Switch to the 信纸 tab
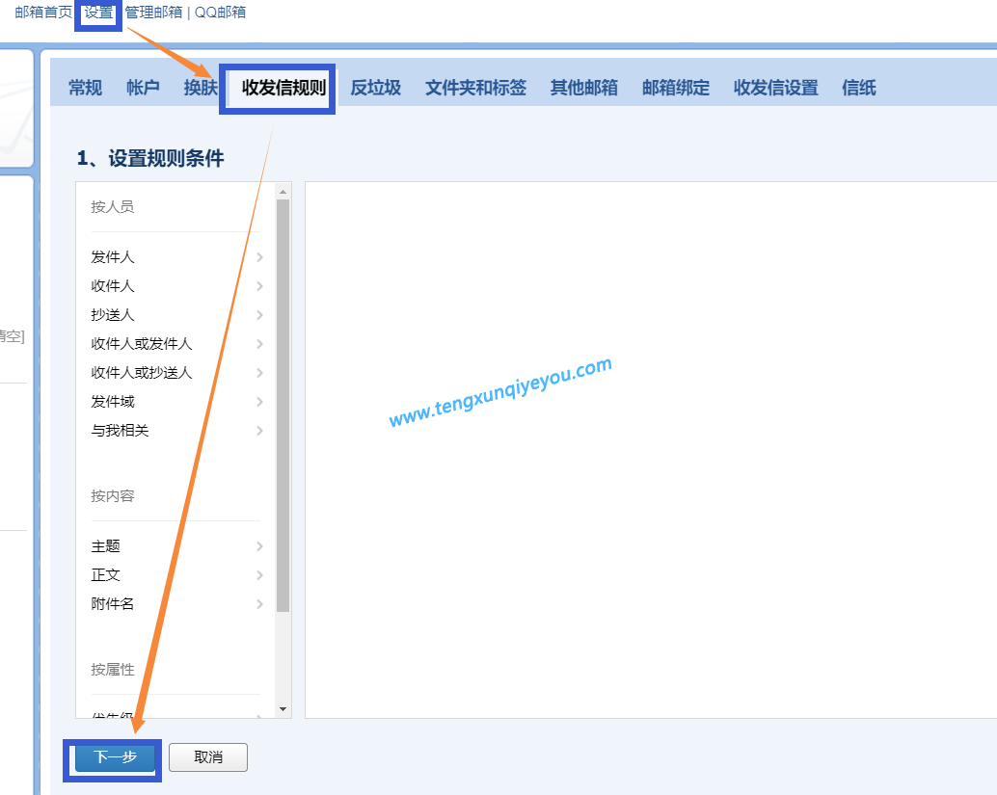This screenshot has height=795, width=997. click(859, 88)
